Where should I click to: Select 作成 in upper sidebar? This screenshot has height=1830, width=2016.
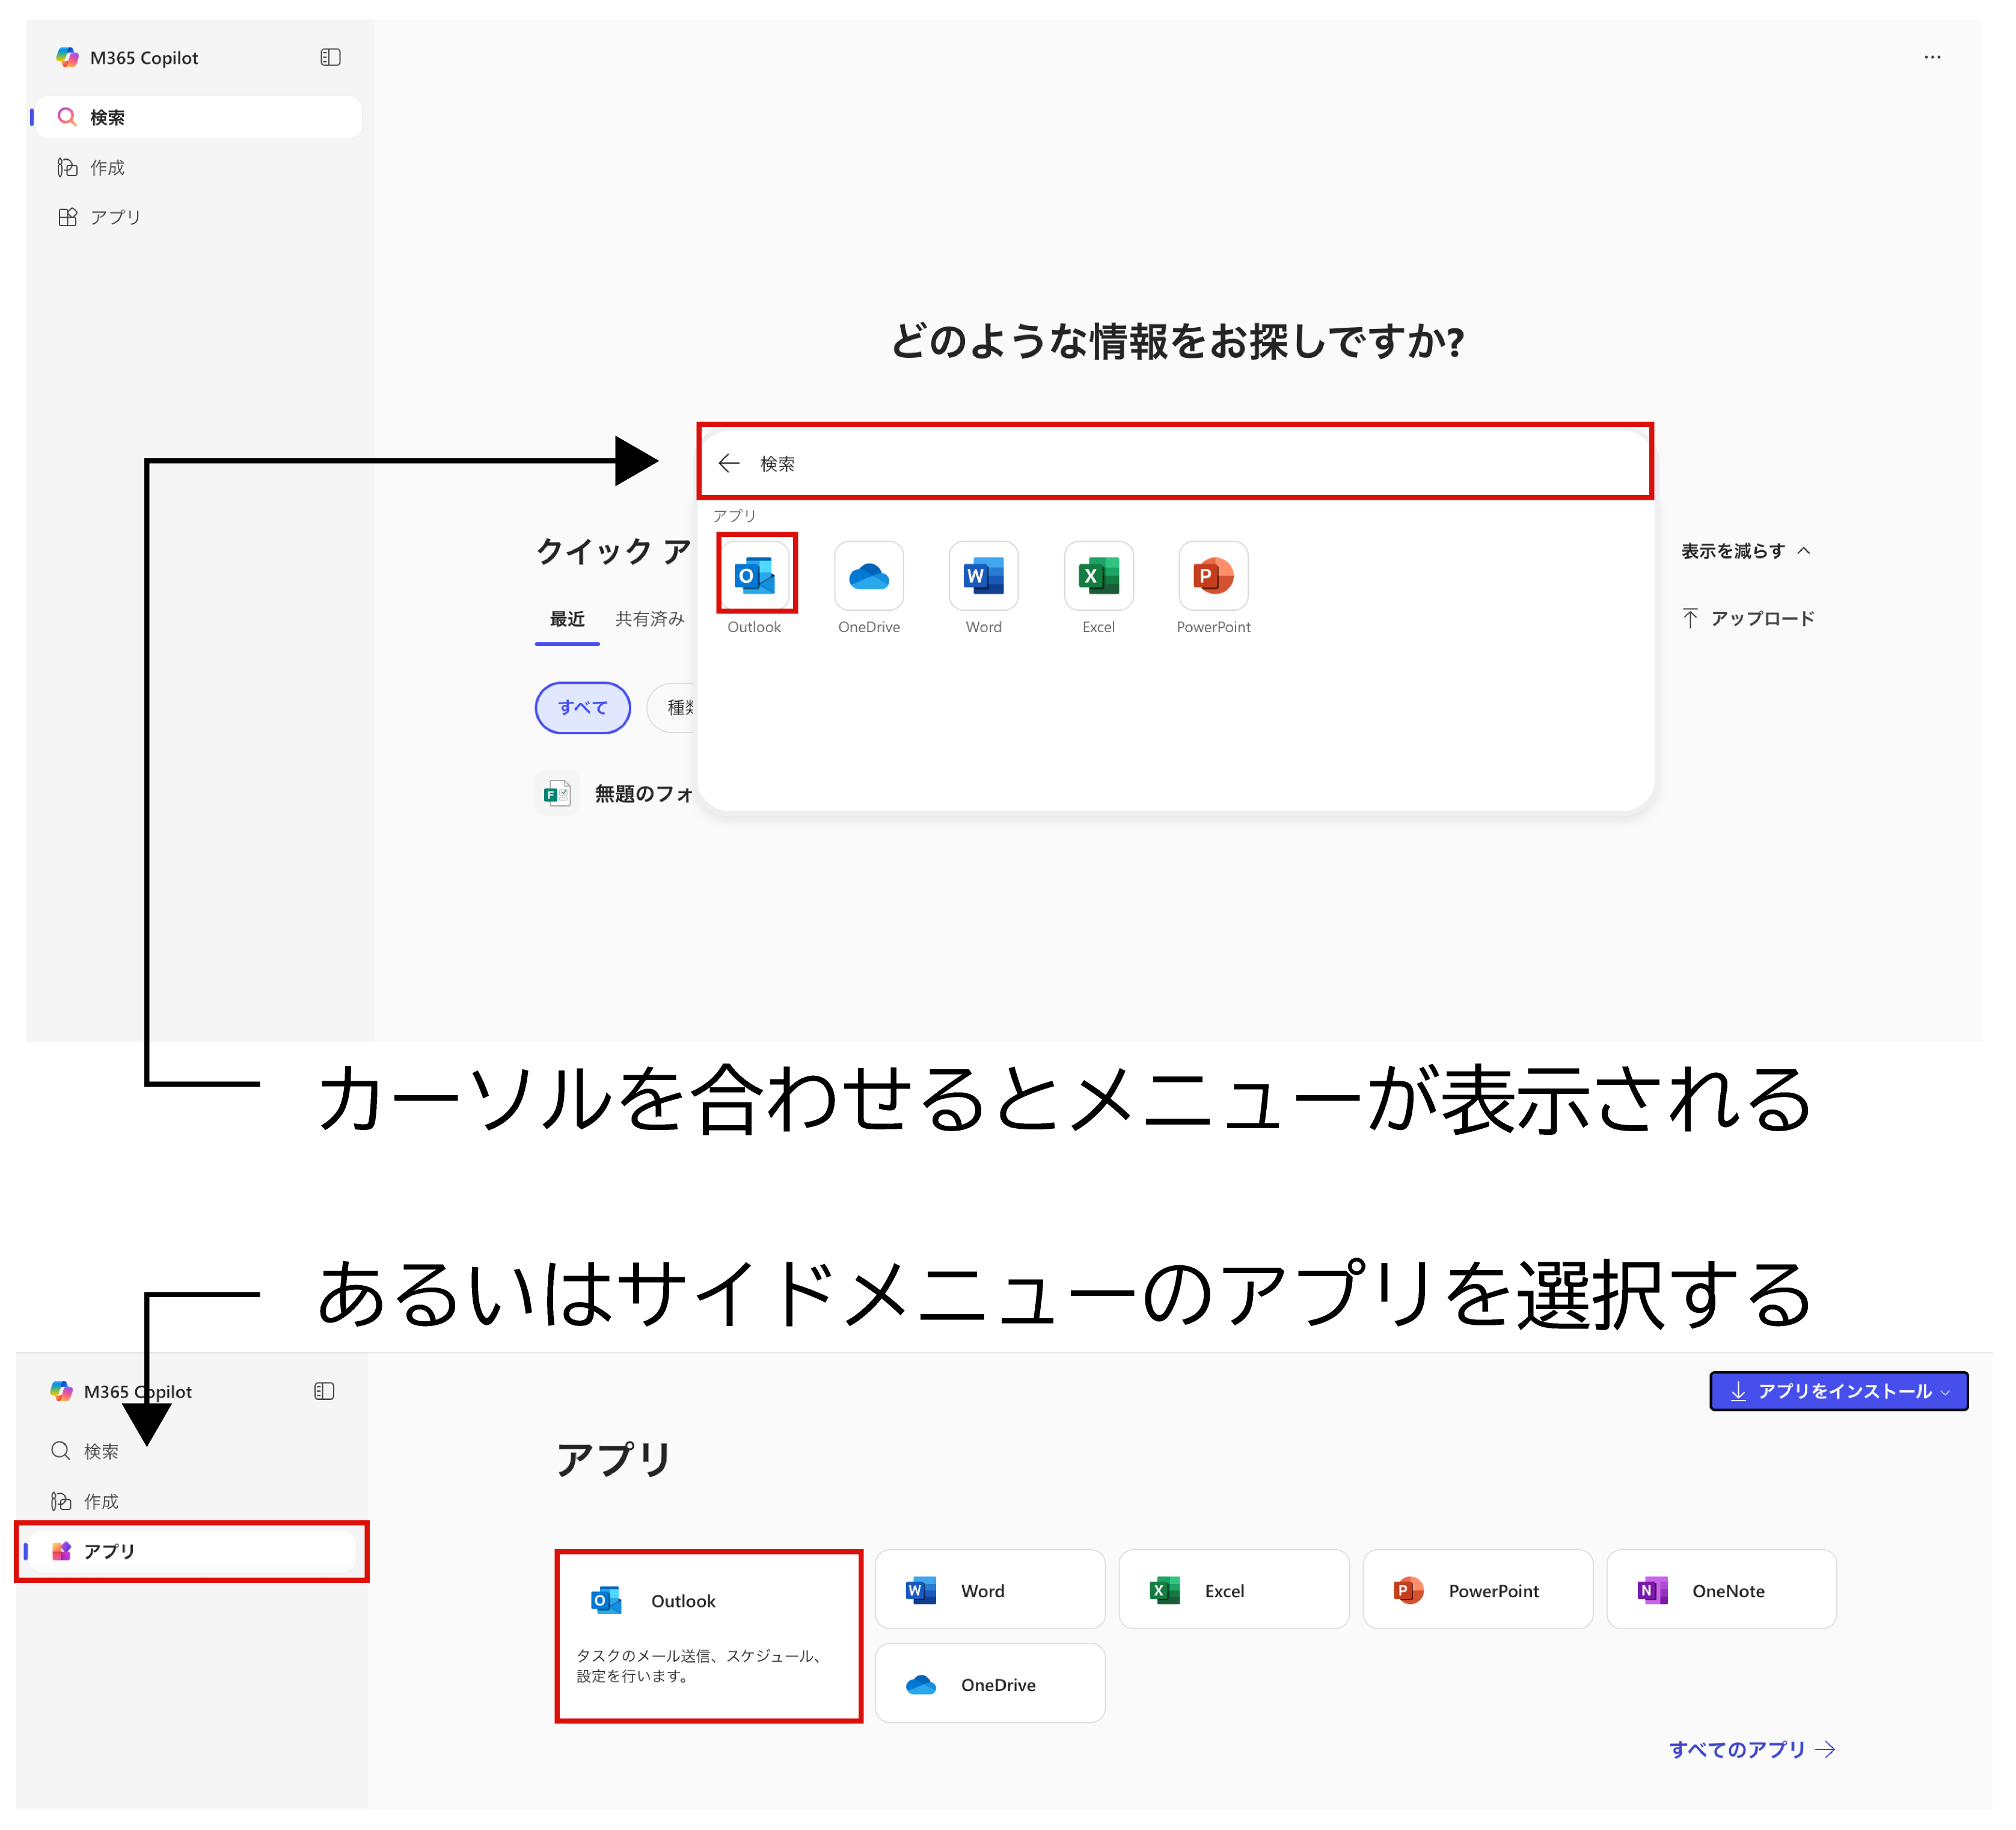coord(107,168)
